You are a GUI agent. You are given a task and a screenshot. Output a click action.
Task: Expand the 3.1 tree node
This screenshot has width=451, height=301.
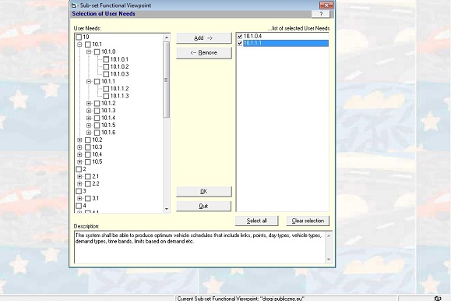79,199
